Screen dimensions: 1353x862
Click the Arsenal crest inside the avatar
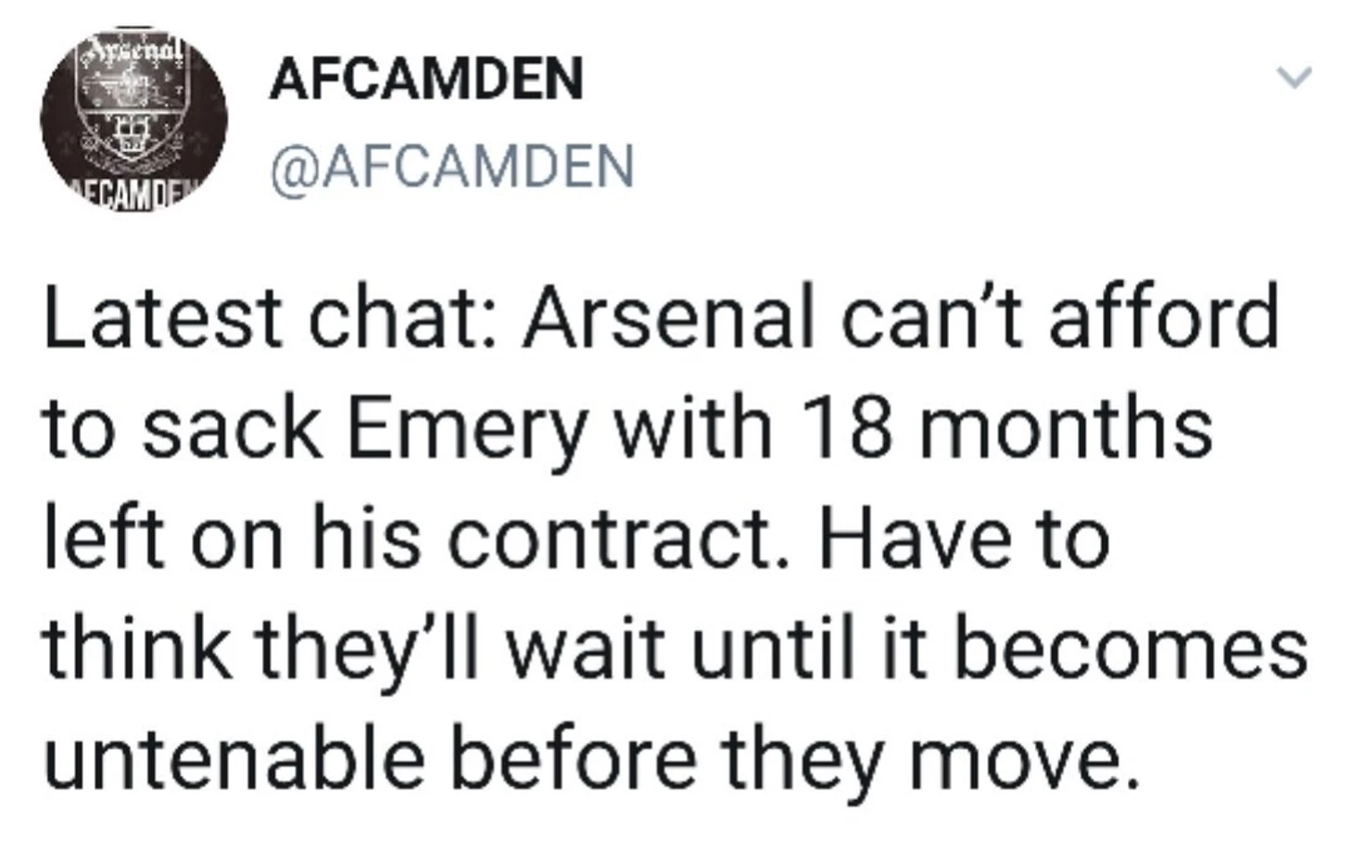coord(133,111)
